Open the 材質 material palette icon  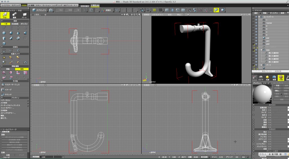point(281,78)
